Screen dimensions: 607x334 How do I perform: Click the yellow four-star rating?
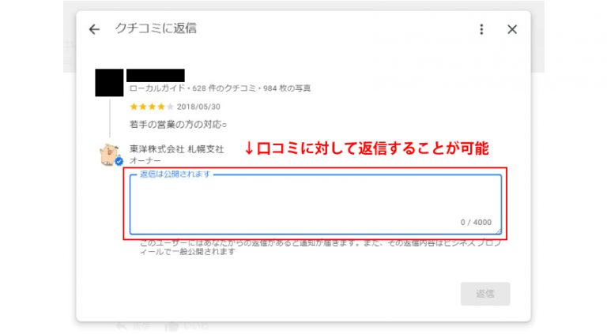(x=148, y=107)
